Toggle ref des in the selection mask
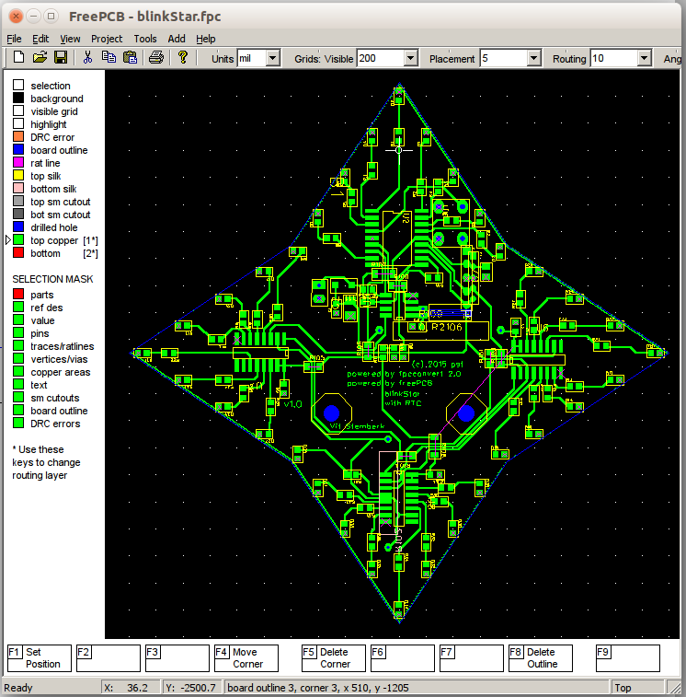 click(x=18, y=307)
